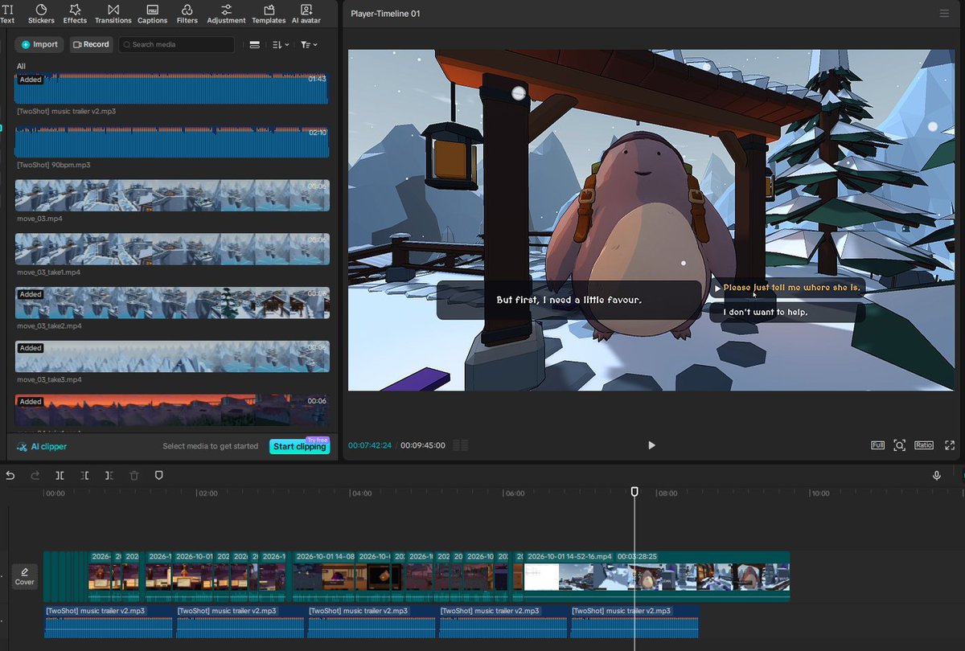965x651 pixels.
Task: Select the sunset media clip thumbnail
Action: 172,410
